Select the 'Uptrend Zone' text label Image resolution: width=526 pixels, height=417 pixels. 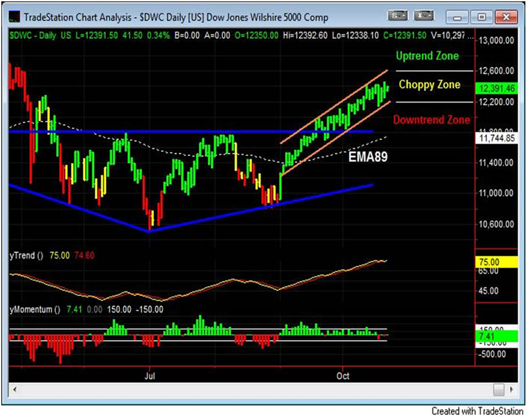pos(427,56)
